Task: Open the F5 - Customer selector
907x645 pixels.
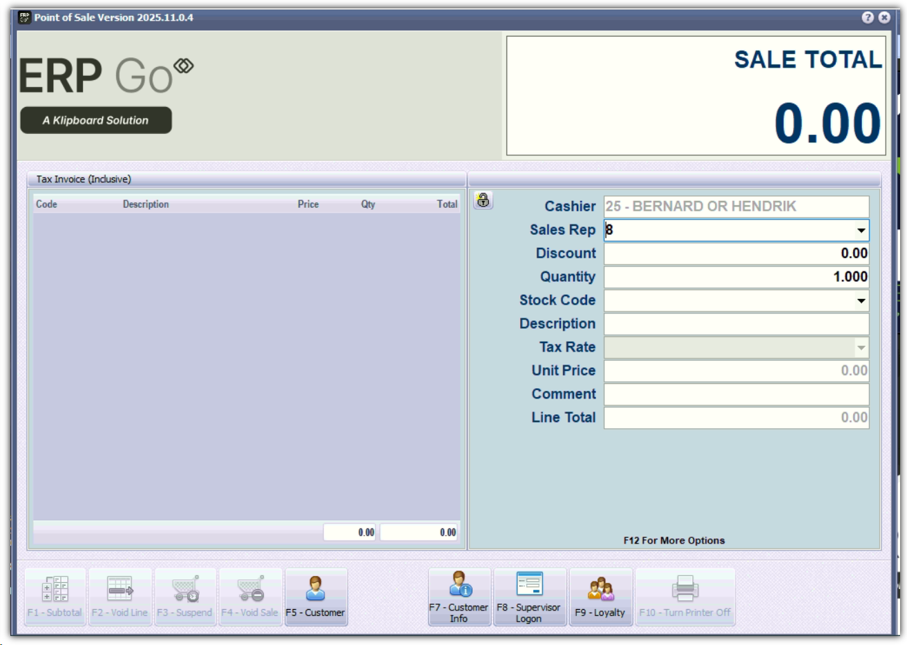Action: 316,597
